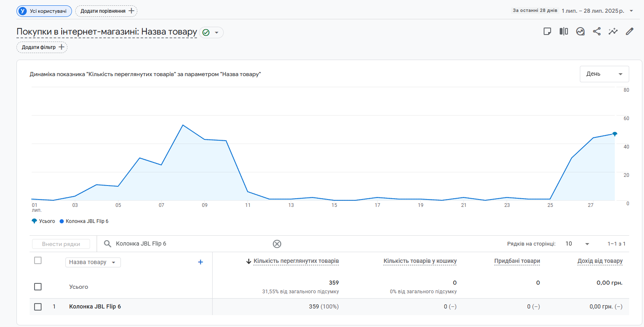
Task: Click the Усі користувачі segment chip
Action: (x=44, y=11)
